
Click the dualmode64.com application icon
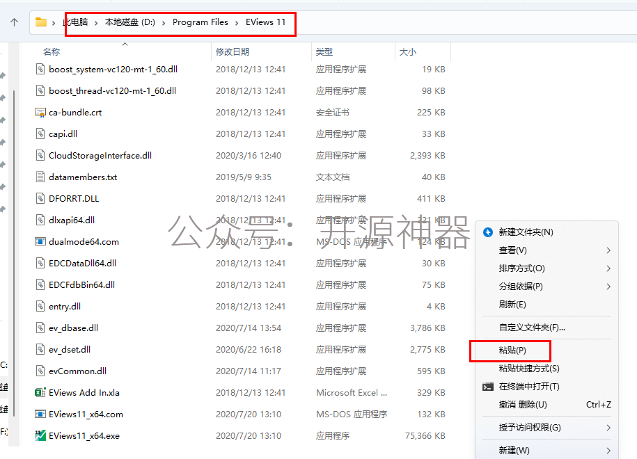pyautogui.click(x=40, y=241)
